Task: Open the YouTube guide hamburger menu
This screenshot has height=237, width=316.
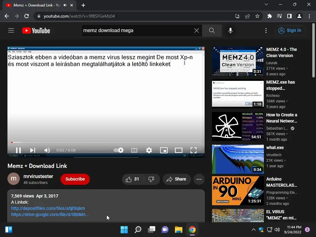Action: 11,31
